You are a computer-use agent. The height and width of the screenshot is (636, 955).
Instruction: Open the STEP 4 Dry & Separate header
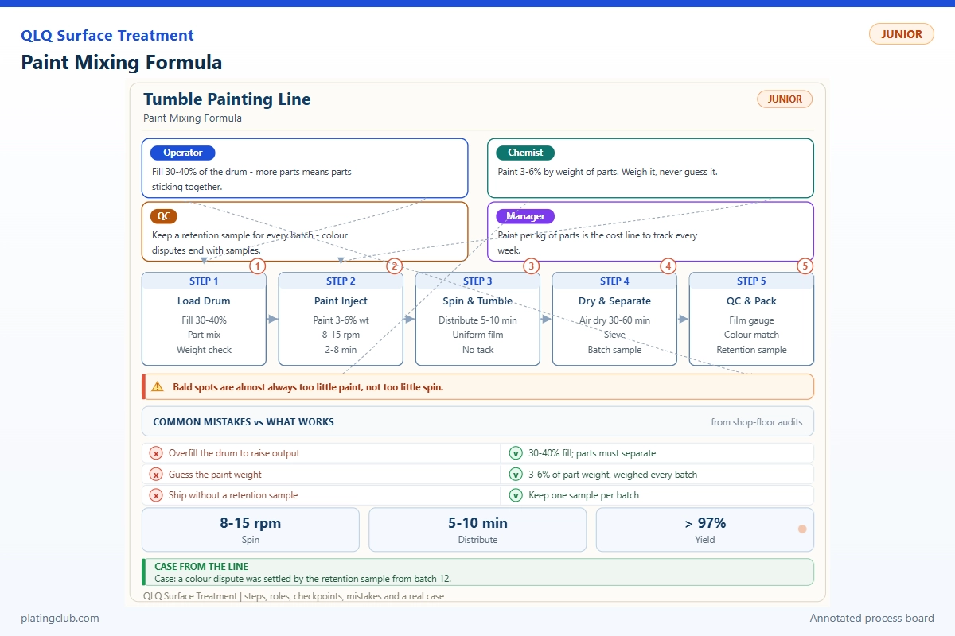614,281
